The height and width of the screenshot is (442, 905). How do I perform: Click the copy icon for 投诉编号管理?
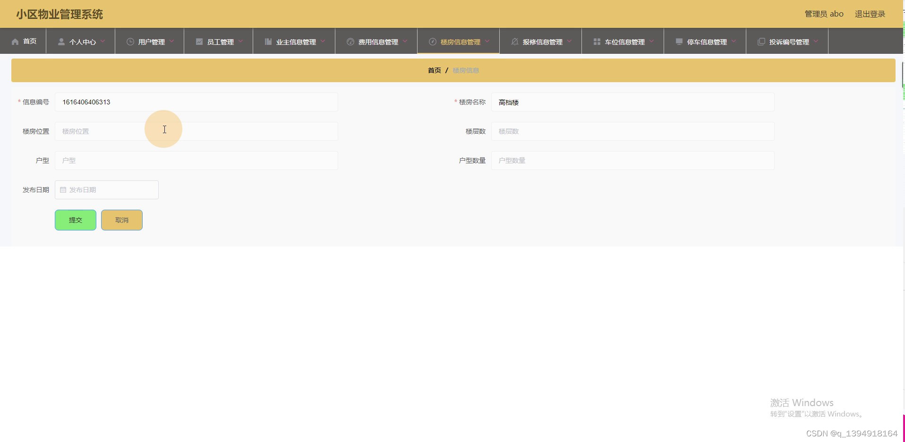[761, 42]
